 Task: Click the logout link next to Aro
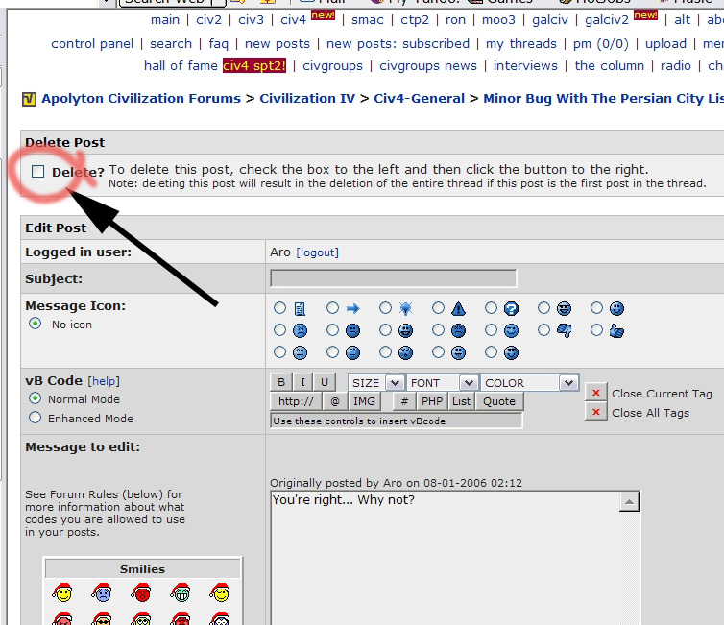[317, 252]
